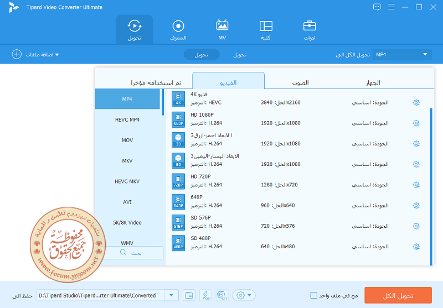Select MKV format
The image size is (443, 308).
(127, 161)
